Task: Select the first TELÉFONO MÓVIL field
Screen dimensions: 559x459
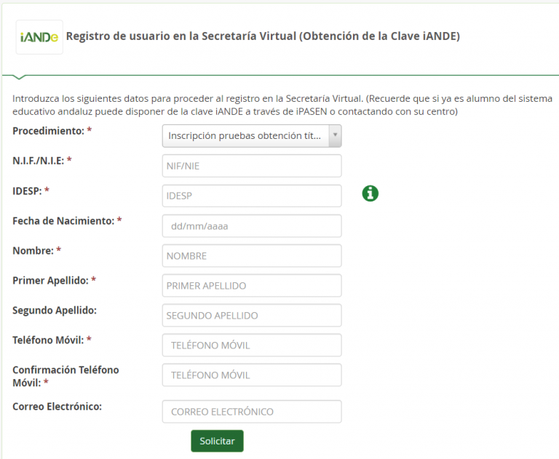Action: point(251,346)
